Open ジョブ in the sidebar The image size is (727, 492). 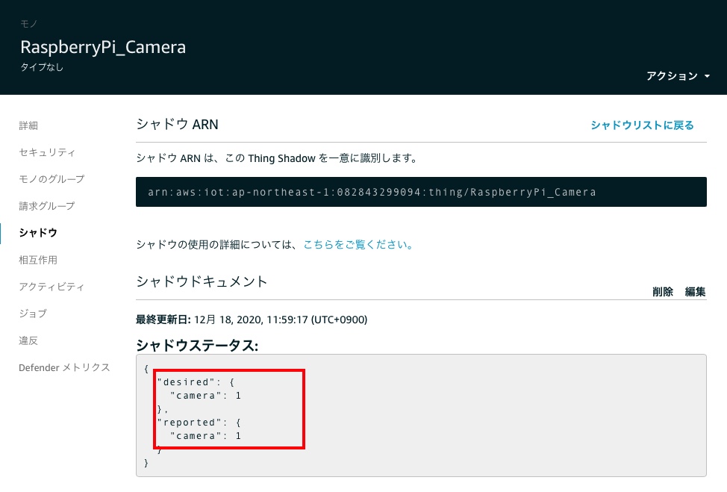point(33,314)
